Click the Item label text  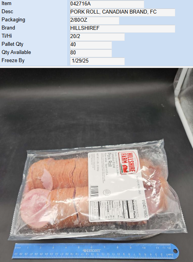coord(7,3)
